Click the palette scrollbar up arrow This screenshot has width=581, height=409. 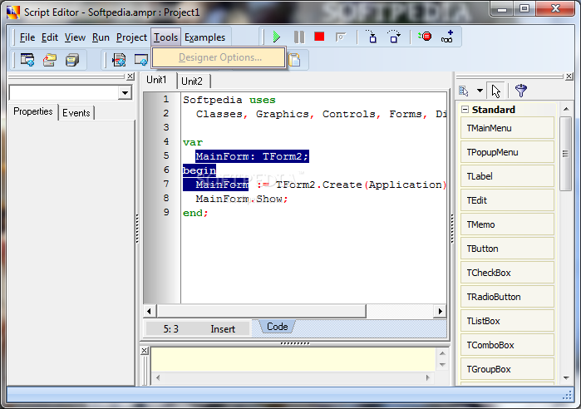[566, 109]
